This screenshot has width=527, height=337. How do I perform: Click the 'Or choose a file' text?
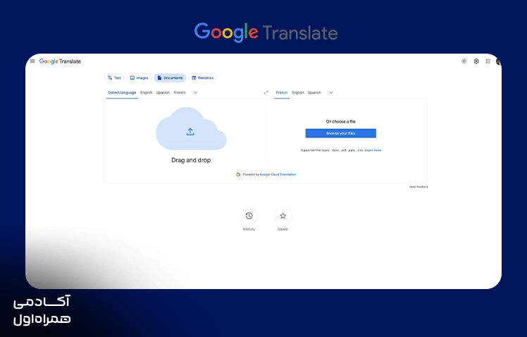[x=340, y=121]
